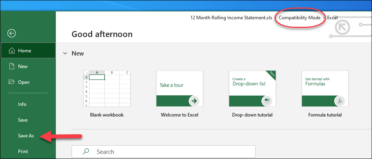Click the magnifying glass search icon
Viewport: 372px width, 159px height.
click(86, 152)
